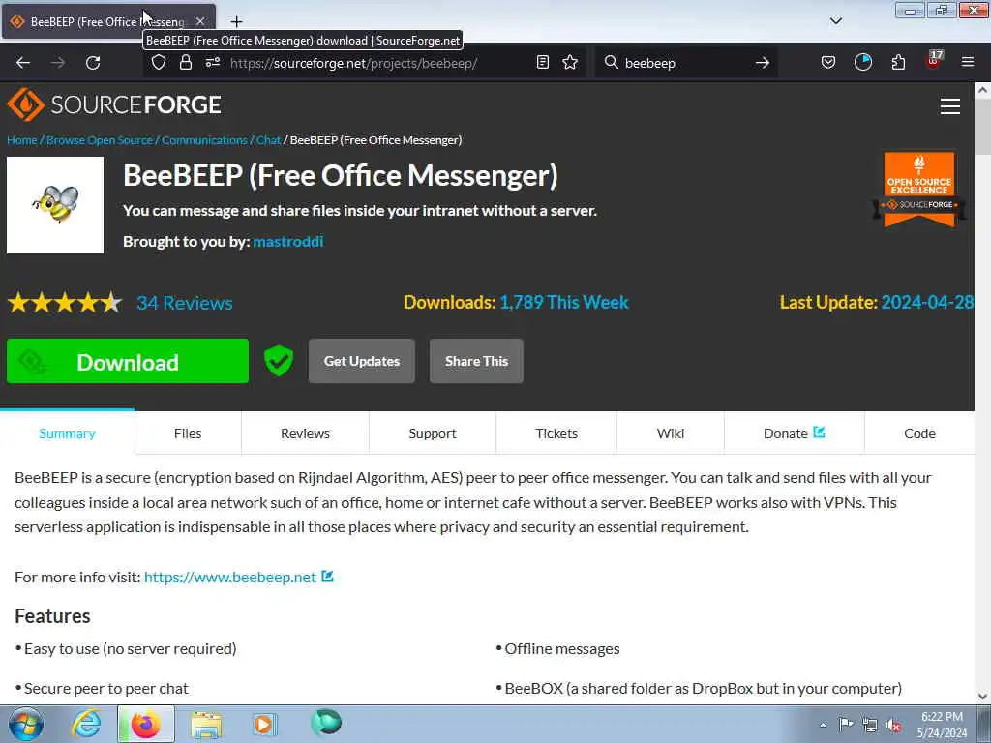The image size is (991, 743).
Task: Open the Tickets tab
Action: tap(556, 433)
